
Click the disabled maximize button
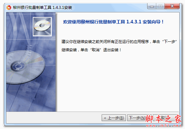160,6
